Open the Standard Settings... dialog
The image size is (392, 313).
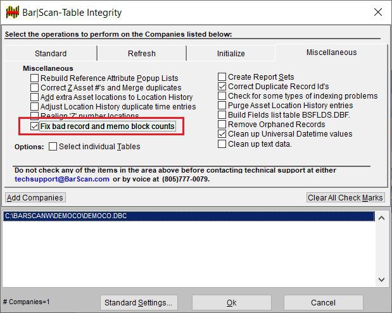tap(139, 302)
